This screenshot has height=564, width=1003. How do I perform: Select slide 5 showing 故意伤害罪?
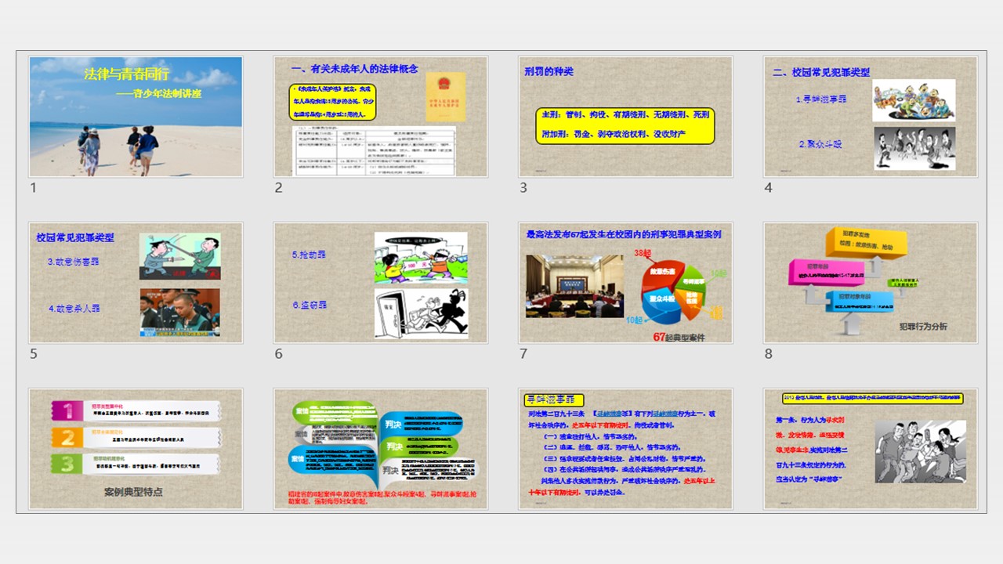pos(136,283)
